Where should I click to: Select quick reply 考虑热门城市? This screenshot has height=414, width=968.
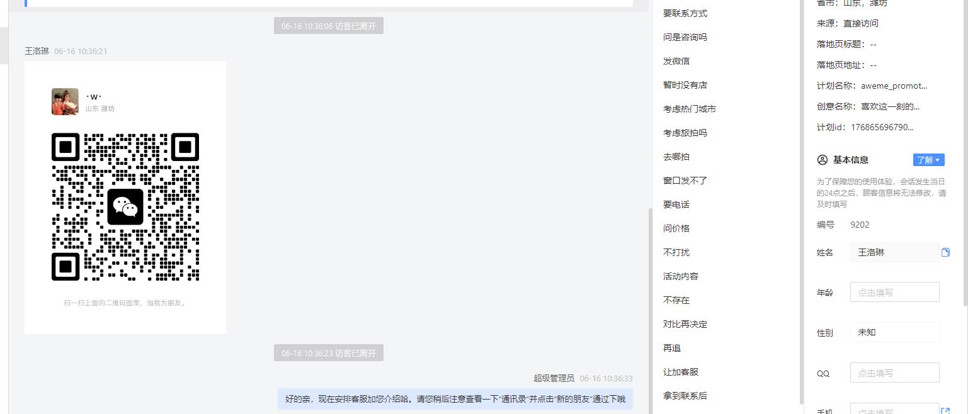689,109
